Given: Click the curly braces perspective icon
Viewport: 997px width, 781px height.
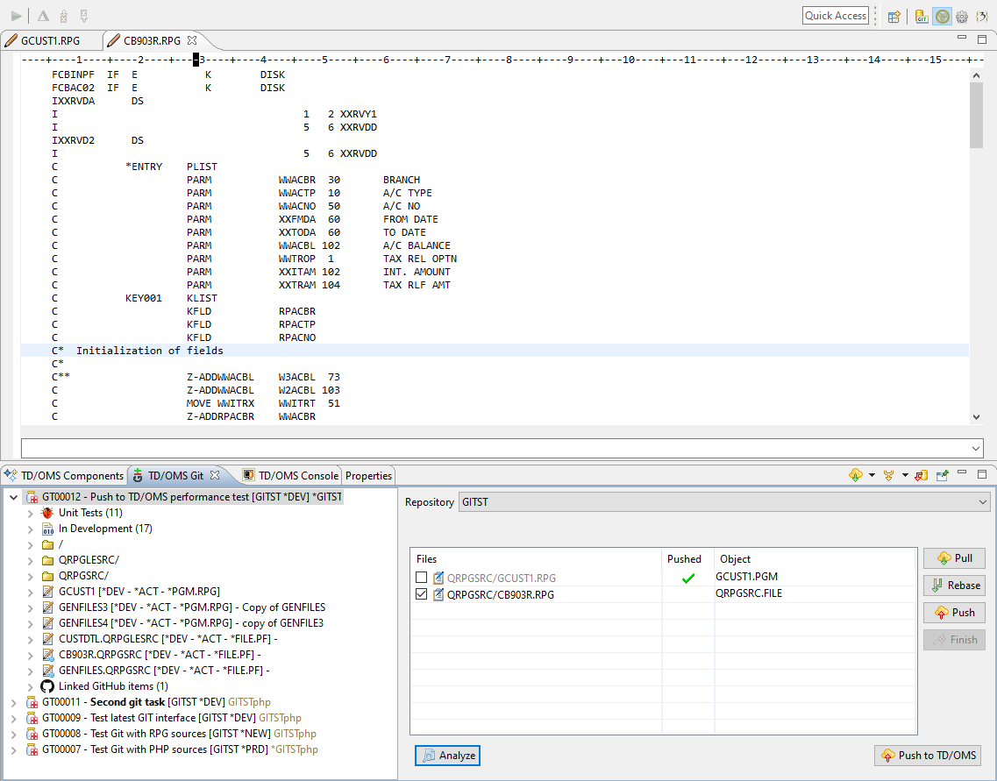Looking at the screenshot, I should tap(982, 16).
